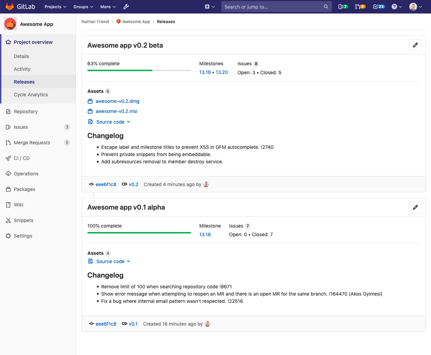The image size is (431, 355).
Task: Click the GitLab fox logo
Action: (x=10, y=7)
